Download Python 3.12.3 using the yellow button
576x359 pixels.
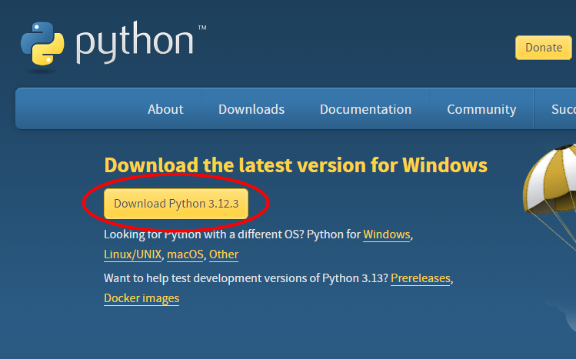tap(176, 204)
